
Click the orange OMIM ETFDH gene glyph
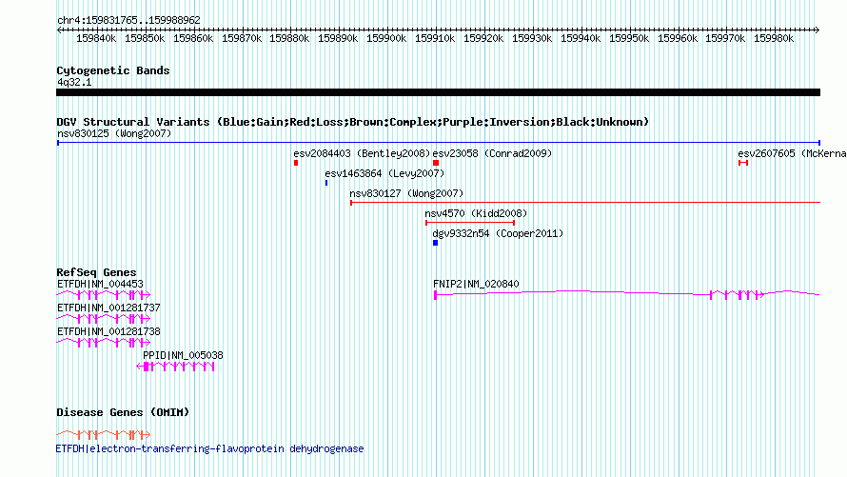(x=103, y=434)
